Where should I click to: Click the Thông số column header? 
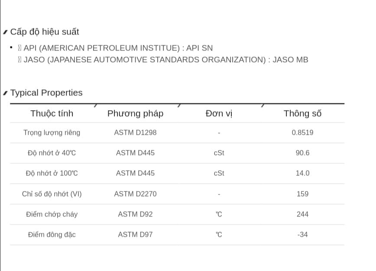coord(303,113)
